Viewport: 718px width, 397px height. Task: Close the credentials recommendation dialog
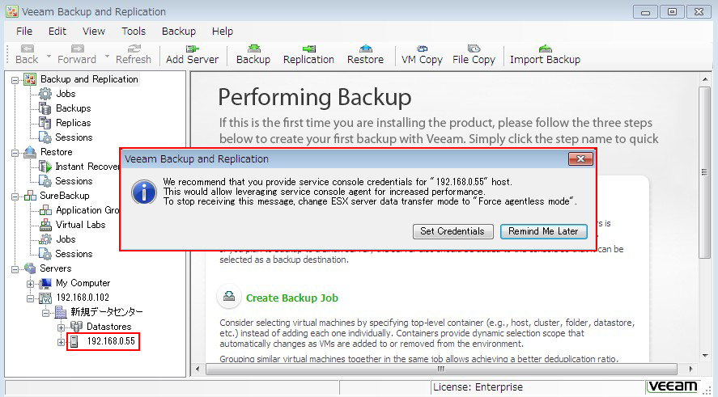580,158
